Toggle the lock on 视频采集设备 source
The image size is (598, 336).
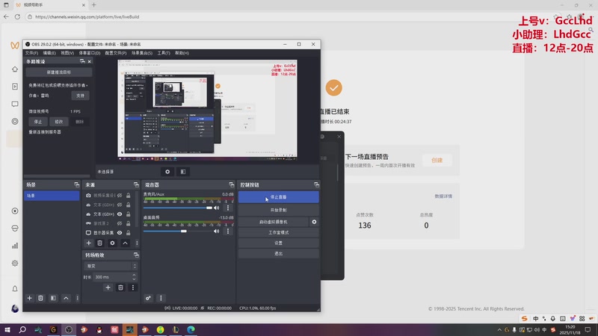pyautogui.click(x=128, y=196)
